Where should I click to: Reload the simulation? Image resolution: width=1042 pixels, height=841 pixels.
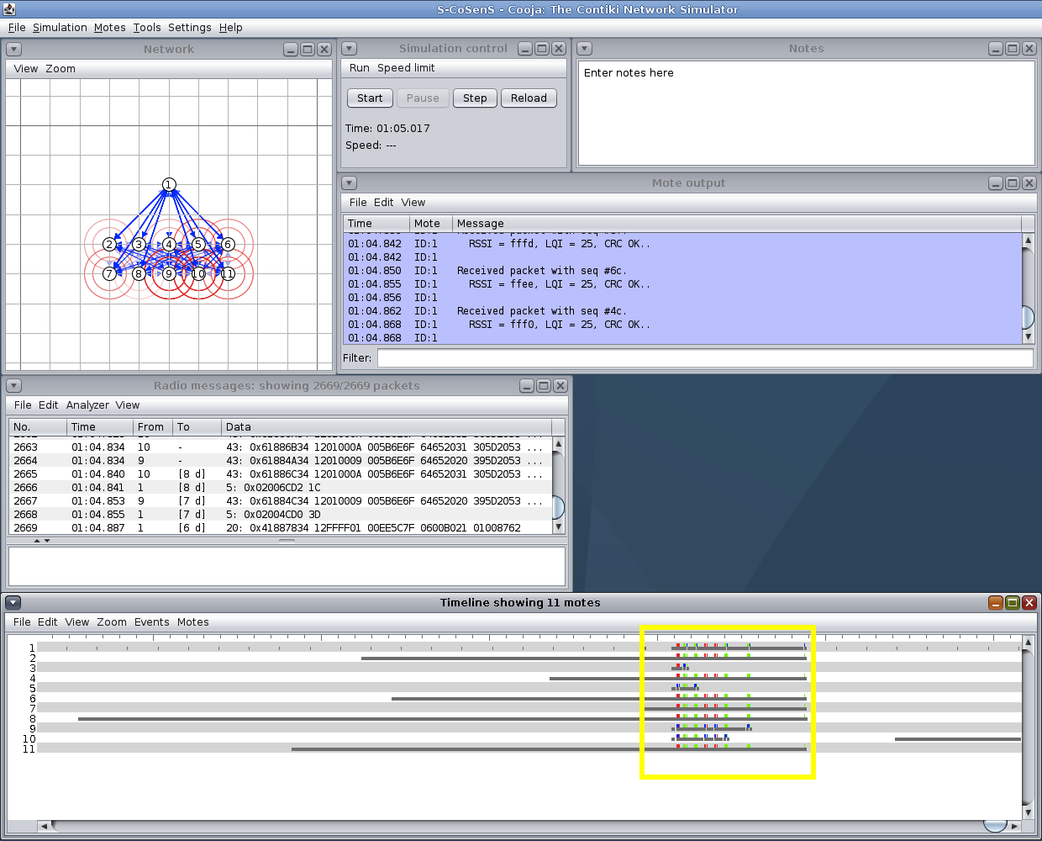coord(529,98)
